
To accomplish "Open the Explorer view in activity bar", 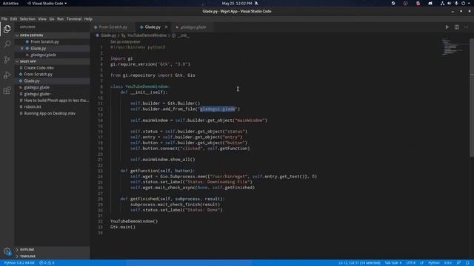I will [x=7, y=29].
